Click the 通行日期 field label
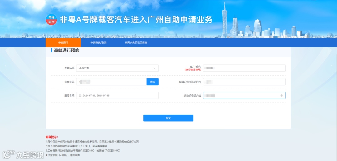Image resolution: width=337 pixels, height=161 pixels. (x=69, y=95)
